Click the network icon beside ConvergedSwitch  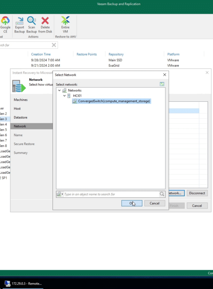click(x=75, y=101)
